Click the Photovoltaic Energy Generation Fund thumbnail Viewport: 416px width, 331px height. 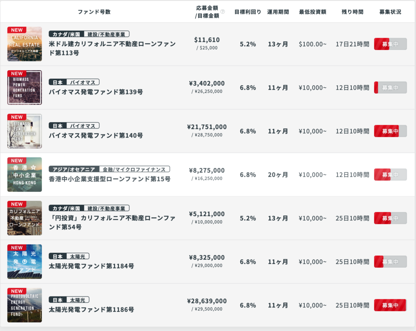click(x=24, y=305)
